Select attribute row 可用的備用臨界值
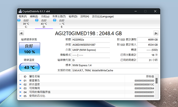178x107 pixels. pyautogui.click(x=87, y=92)
